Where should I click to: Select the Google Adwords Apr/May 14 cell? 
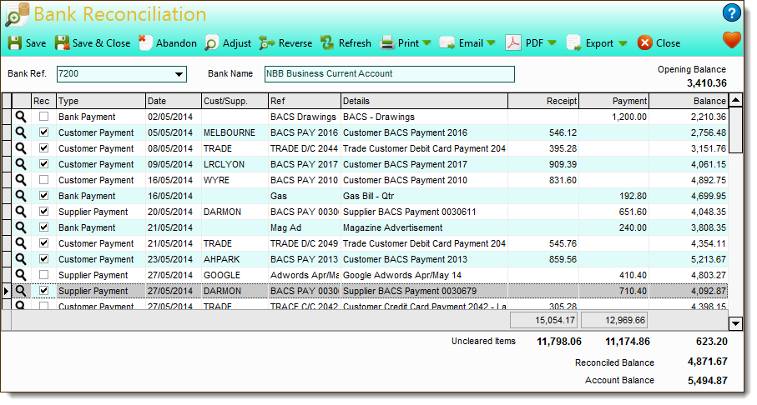[424, 275]
